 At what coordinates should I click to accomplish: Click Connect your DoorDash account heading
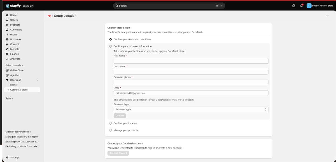coord(125,143)
